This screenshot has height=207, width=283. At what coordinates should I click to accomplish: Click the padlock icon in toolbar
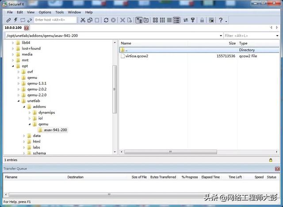coord(202,20)
